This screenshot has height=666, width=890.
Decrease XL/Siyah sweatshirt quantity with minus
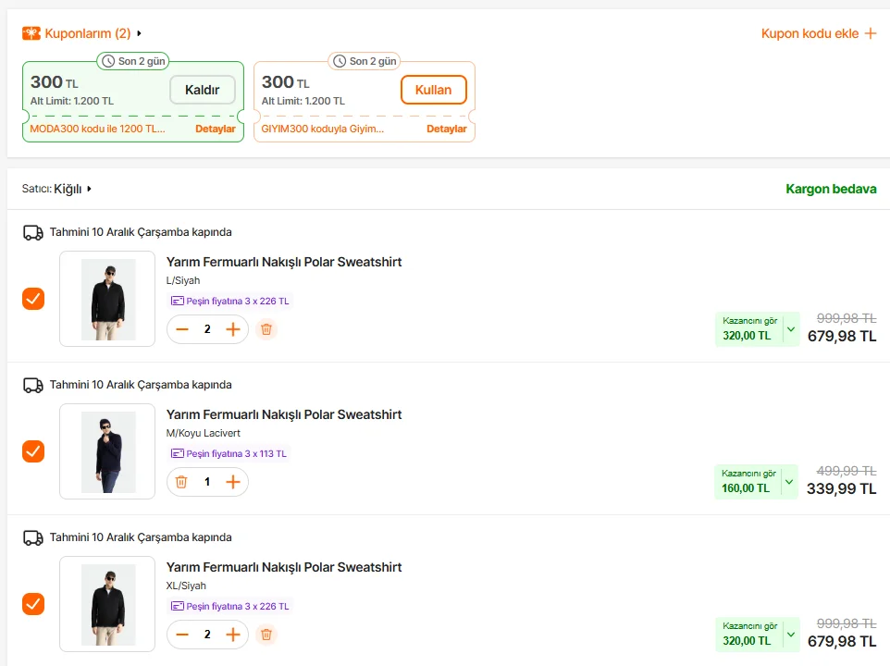pos(182,635)
